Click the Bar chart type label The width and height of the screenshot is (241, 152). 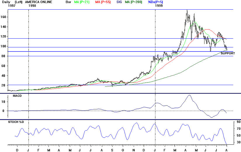click(x=68, y=2)
